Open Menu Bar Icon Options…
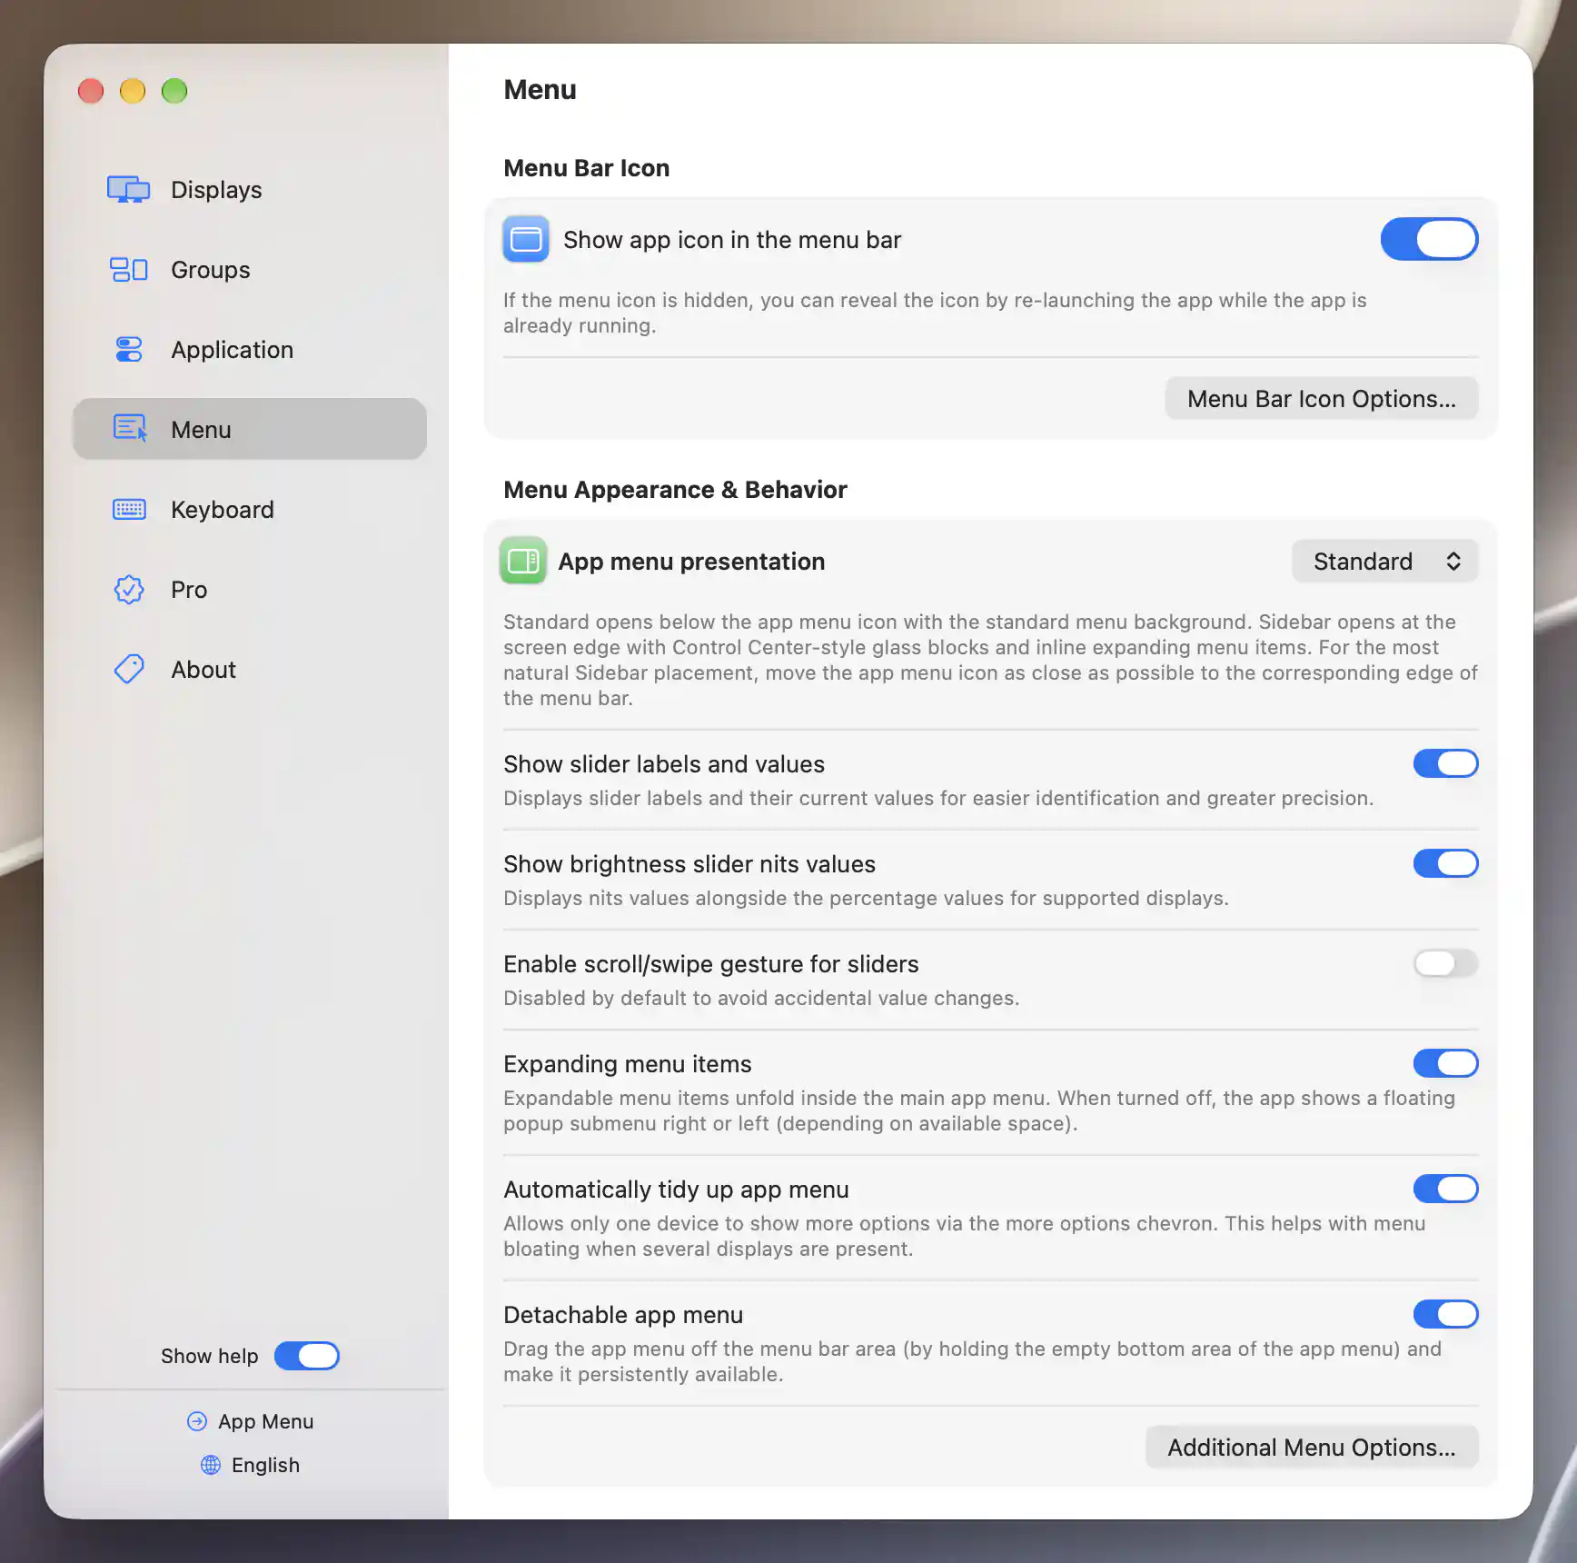1577x1563 pixels. click(1321, 398)
